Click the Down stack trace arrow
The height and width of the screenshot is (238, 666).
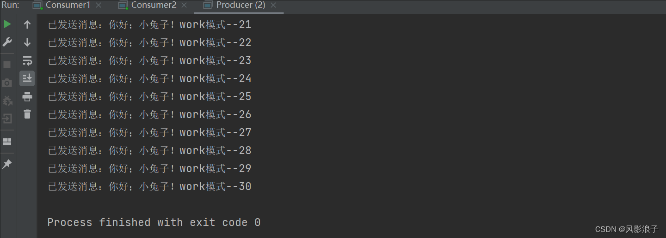pyautogui.click(x=27, y=42)
